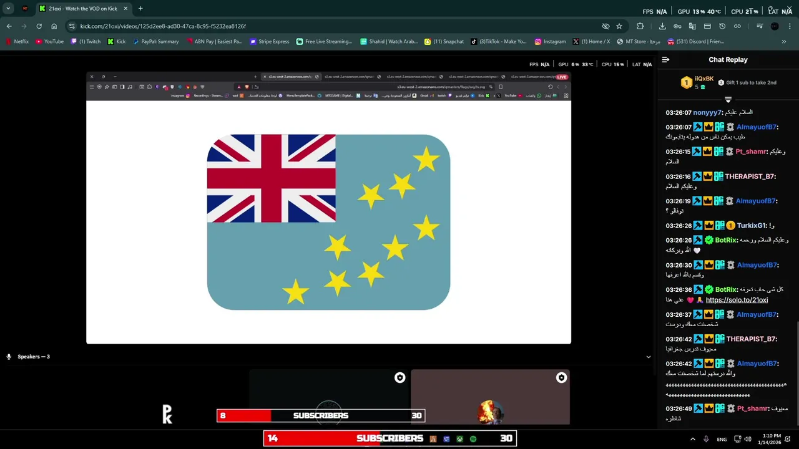The width and height of the screenshot is (799, 449).
Task: Open the (11) Snapchat bookmark
Action: pos(444,42)
